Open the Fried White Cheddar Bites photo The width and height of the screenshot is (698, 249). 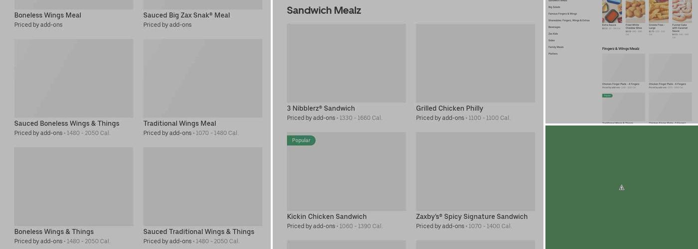point(635,11)
